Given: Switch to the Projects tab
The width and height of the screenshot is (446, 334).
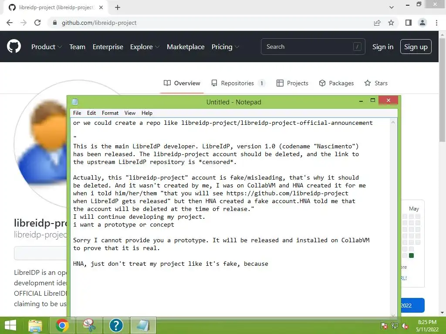Looking at the screenshot, I should pos(292,83).
